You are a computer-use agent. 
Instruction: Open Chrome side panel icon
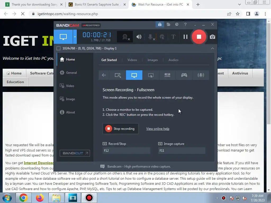pos(248,14)
